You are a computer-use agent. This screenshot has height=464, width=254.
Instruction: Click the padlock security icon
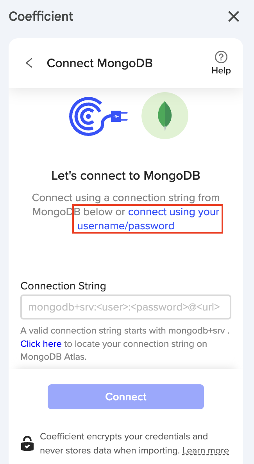27,443
